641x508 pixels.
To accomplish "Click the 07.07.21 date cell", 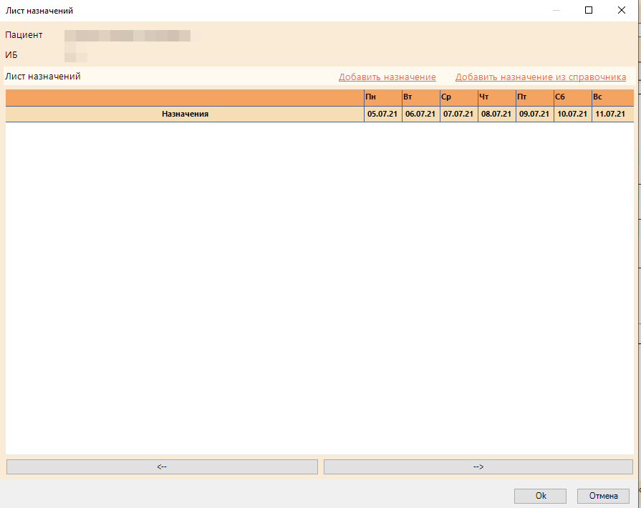I will pos(458,114).
